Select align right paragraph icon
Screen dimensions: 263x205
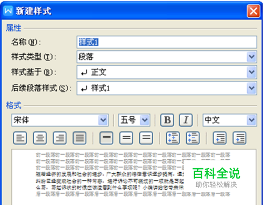tap(59, 138)
